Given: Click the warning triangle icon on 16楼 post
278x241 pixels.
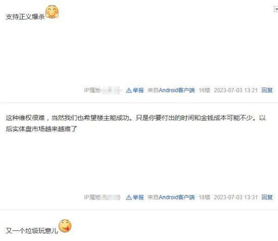Looking at the screenshot, I should click(129, 90).
